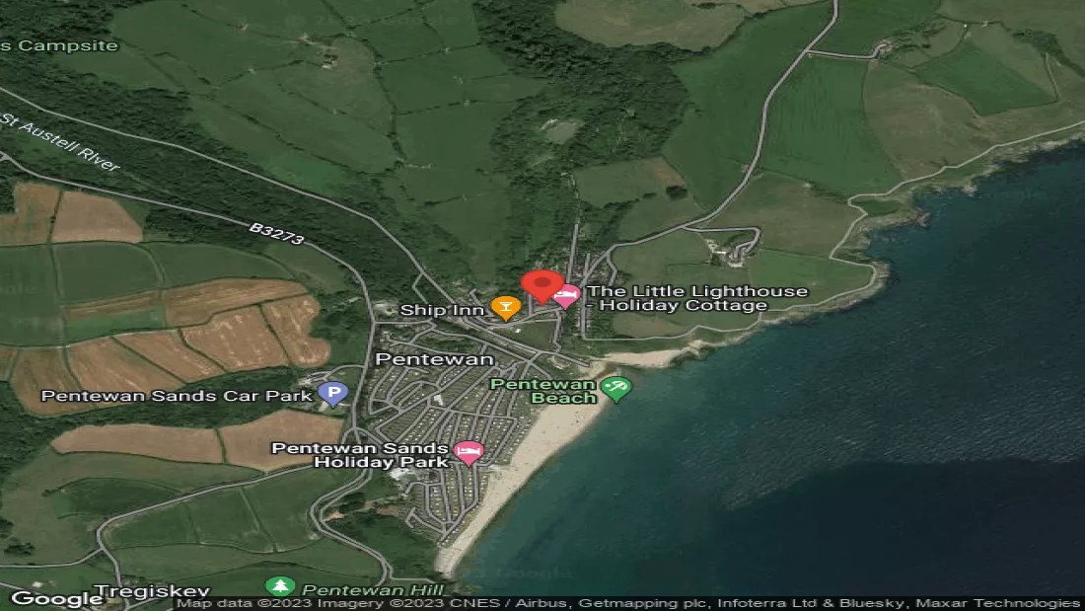
Task: Click the B3273 road label
Action: [274, 236]
